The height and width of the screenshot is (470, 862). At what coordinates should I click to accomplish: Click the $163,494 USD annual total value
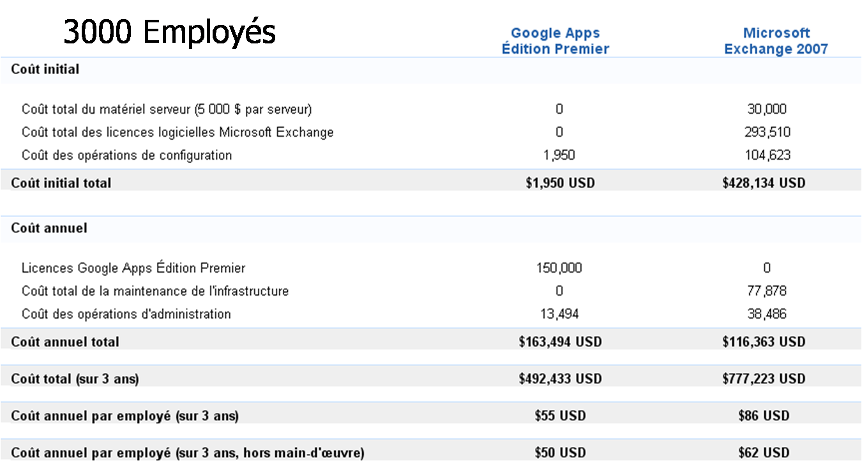click(x=560, y=342)
